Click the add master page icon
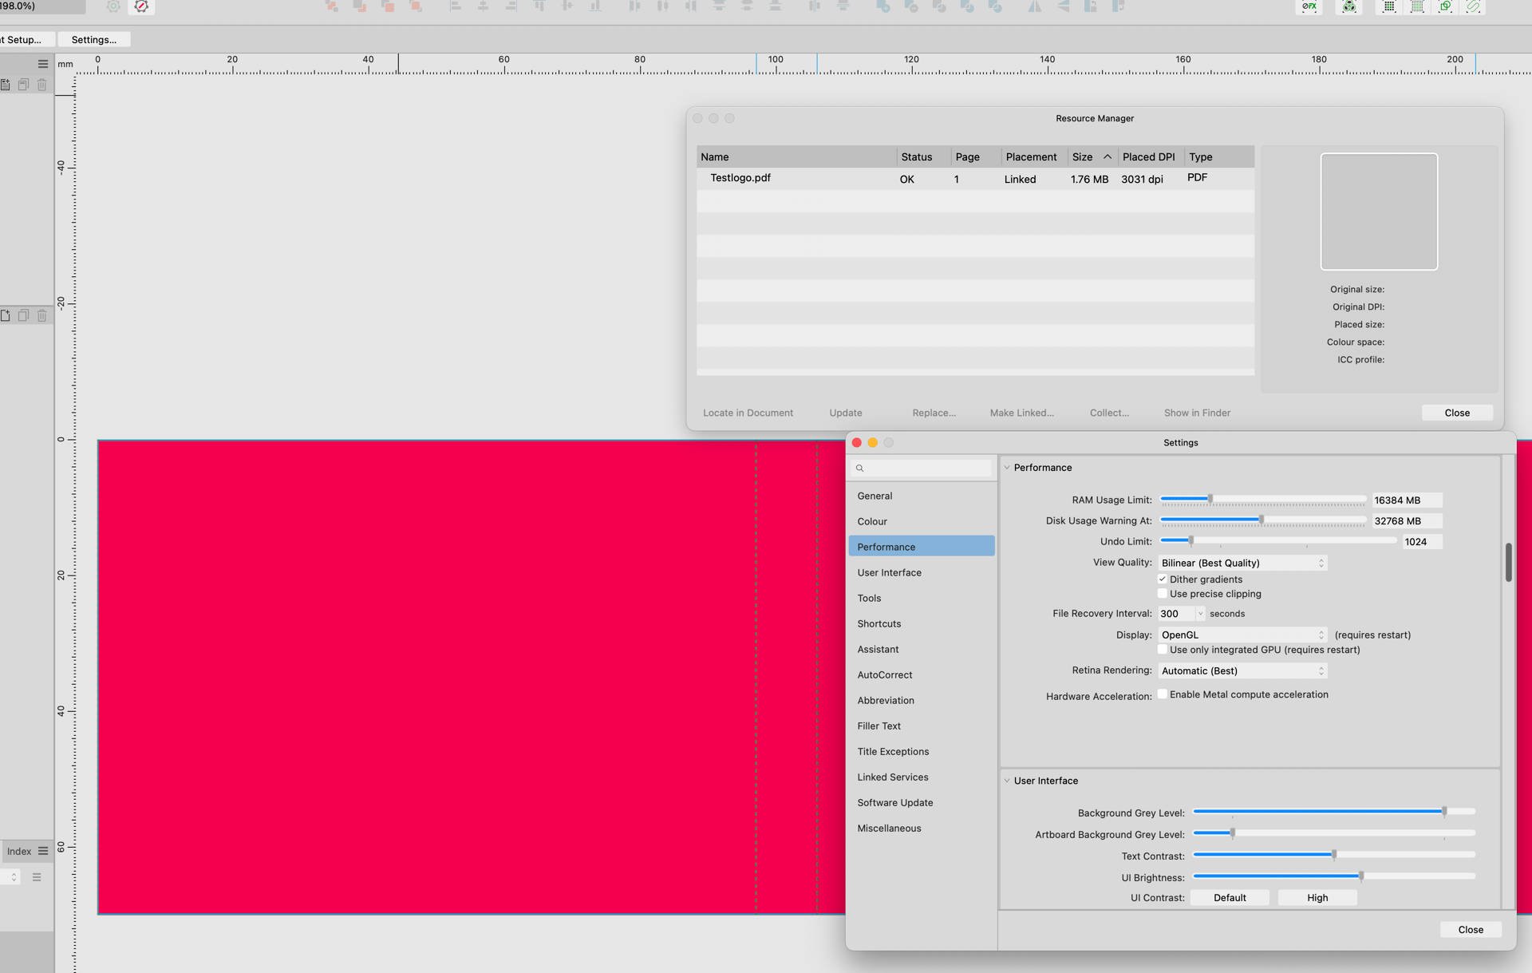Screen dimensions: 1532x973 (6, 85)
